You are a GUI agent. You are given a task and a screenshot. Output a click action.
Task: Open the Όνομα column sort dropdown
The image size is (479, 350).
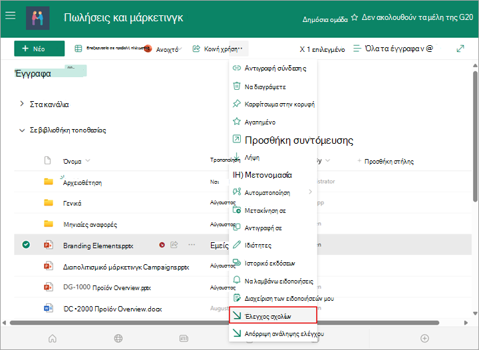pyautogui.click(x=88, y=160)
